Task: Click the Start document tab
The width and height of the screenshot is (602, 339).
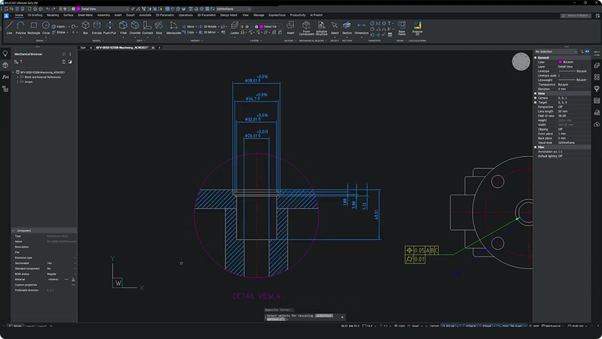Action: (x=83, y=48)
